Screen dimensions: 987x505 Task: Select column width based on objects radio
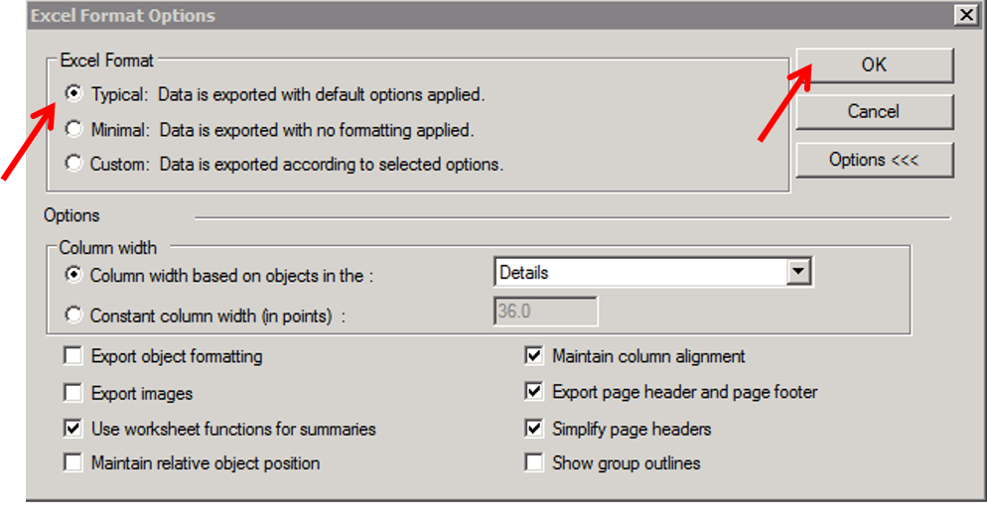coord(72,275)
